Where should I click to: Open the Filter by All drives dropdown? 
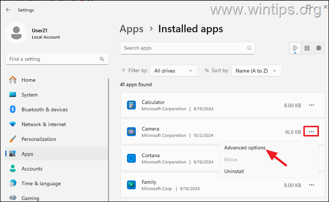point(174,71)
